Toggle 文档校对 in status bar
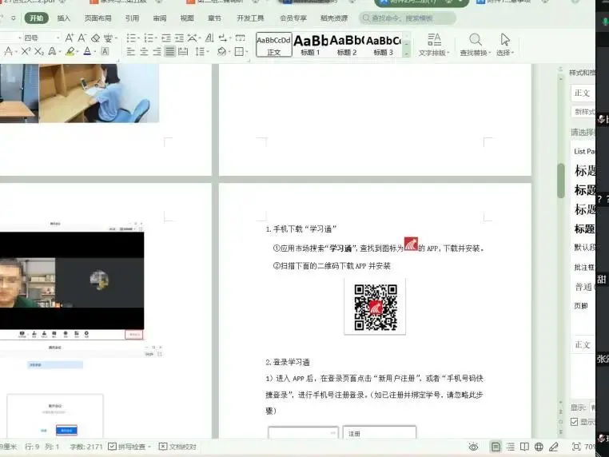This screenshot has width=609, height=457. (x=178, y=447)
